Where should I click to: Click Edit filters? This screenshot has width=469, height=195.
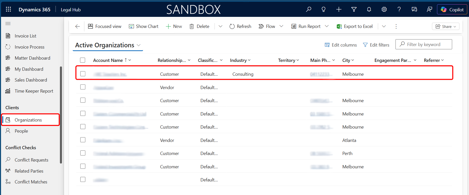pyautogui.click(x=376, y=45)
